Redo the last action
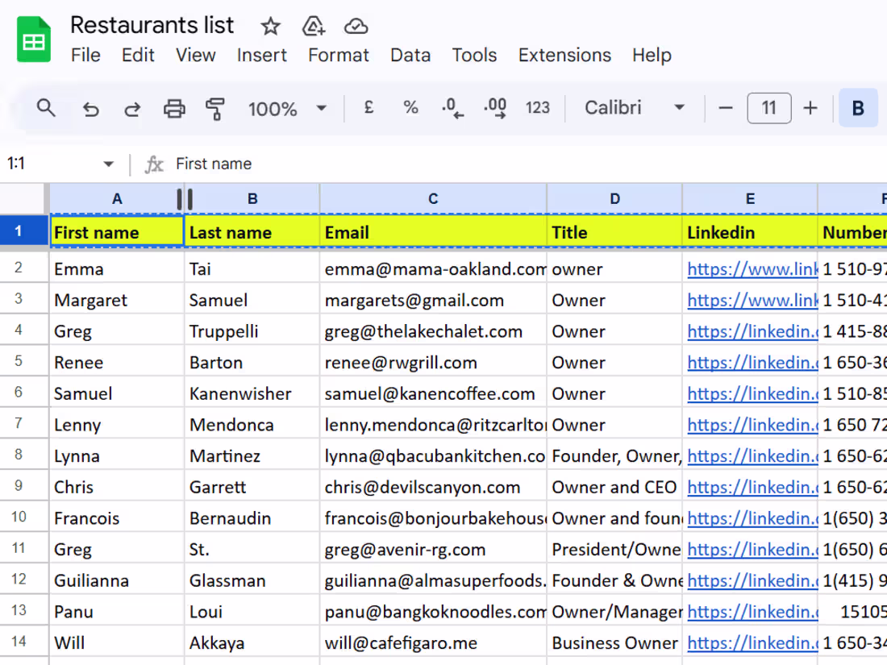The height and width of the screenshot is (665, 887). tap(132, 108)
